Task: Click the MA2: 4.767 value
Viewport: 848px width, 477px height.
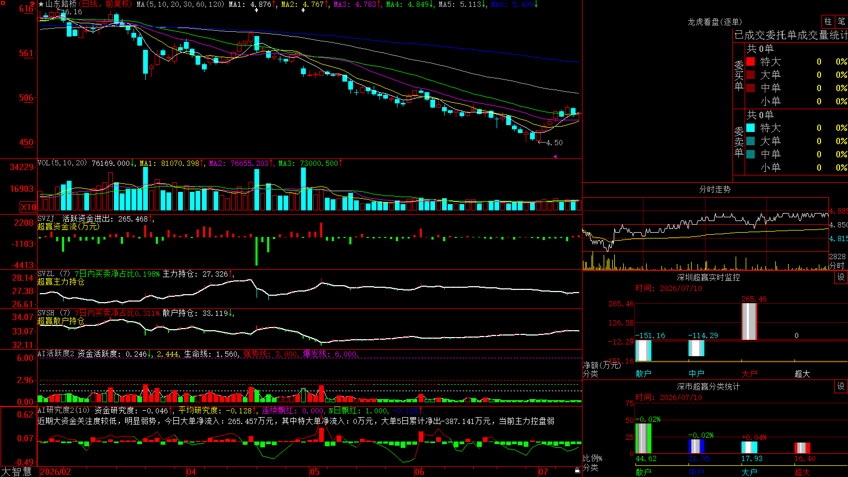Action: [x=305, y=4]
